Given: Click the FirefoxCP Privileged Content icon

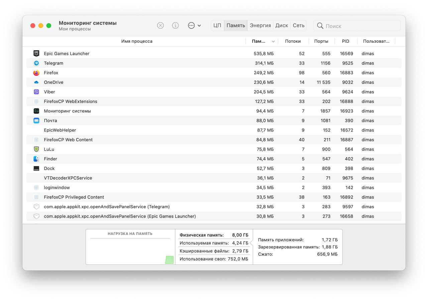Looking at the screenshot, I should 36,197.
